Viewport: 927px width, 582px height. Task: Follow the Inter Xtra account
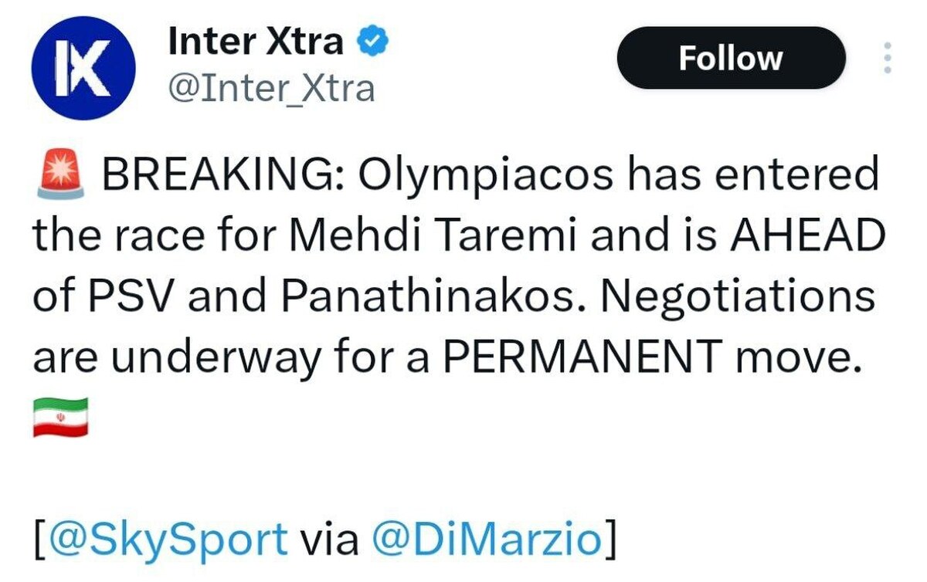tap(731, 58)
